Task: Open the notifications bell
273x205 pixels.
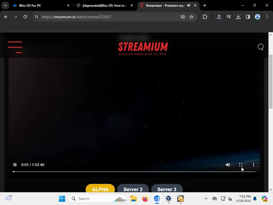Action: coord(255,199)
